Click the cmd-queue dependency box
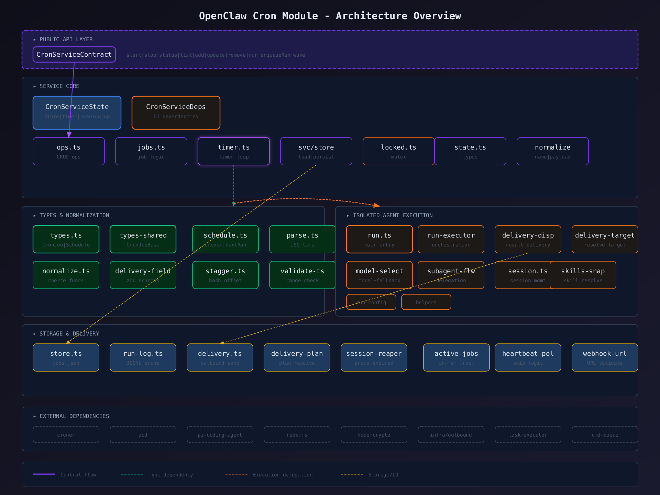 [x=605, y=434]
